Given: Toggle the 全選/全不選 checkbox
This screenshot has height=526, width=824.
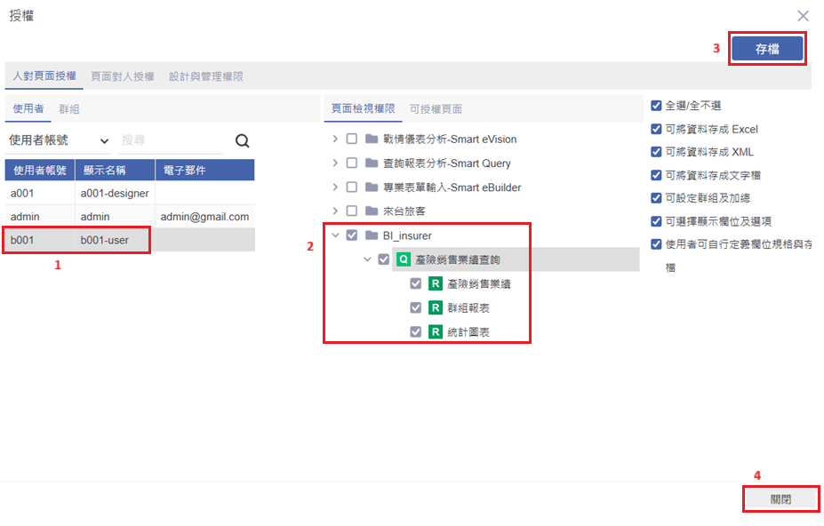Looking at the screenshot, I should coord(656,105).
